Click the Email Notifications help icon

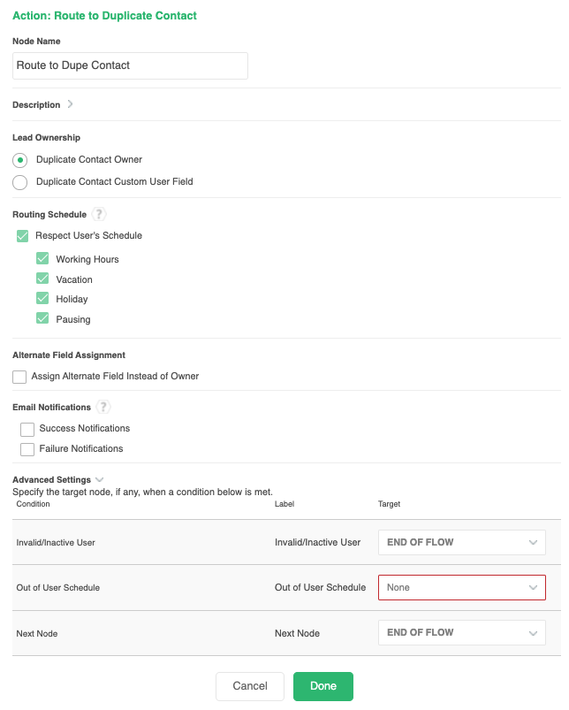[103, 408]
